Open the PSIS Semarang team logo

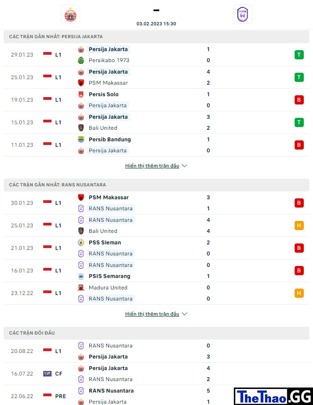point(81,276)
